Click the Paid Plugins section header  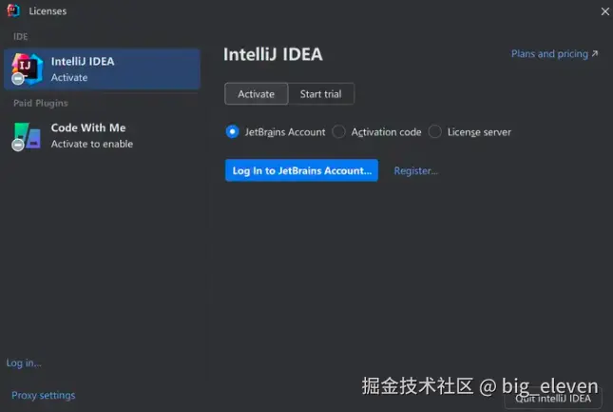tap(40, 103)
